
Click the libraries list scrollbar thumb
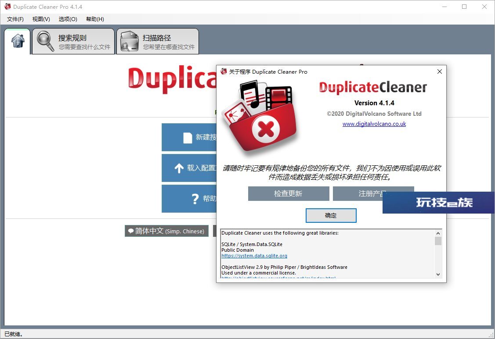click(438, 241)
